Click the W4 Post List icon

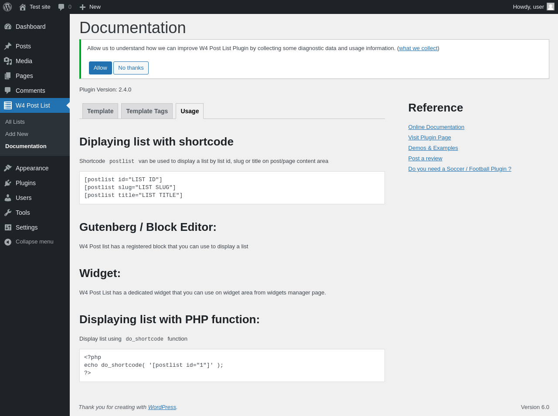point(8,105)
